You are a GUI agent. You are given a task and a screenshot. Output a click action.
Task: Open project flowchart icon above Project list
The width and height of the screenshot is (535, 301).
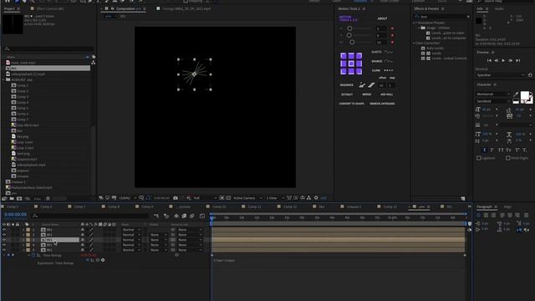(x=93, y=63)
